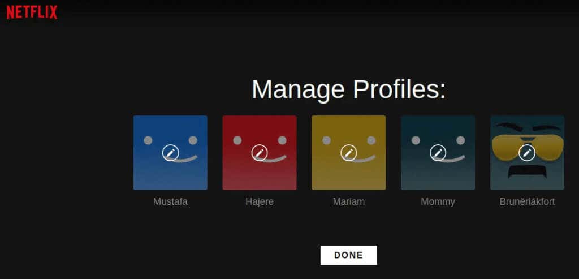
Task: Click the black mustache on the last avatar
Action: tap(527, 171)
